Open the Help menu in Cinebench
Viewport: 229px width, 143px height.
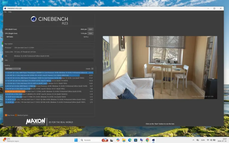[x=10, y=12]
